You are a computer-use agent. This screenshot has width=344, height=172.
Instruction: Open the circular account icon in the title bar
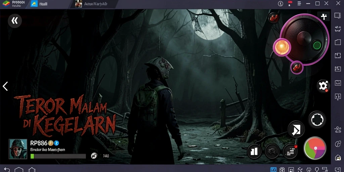(x=281, y=3)
